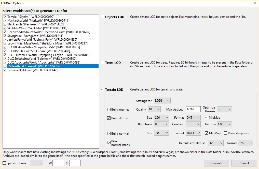This screenshot has height=169, width=259.
Task: Toggle the Bake normal-maps checkbox
Action: (x=109, y=143)
